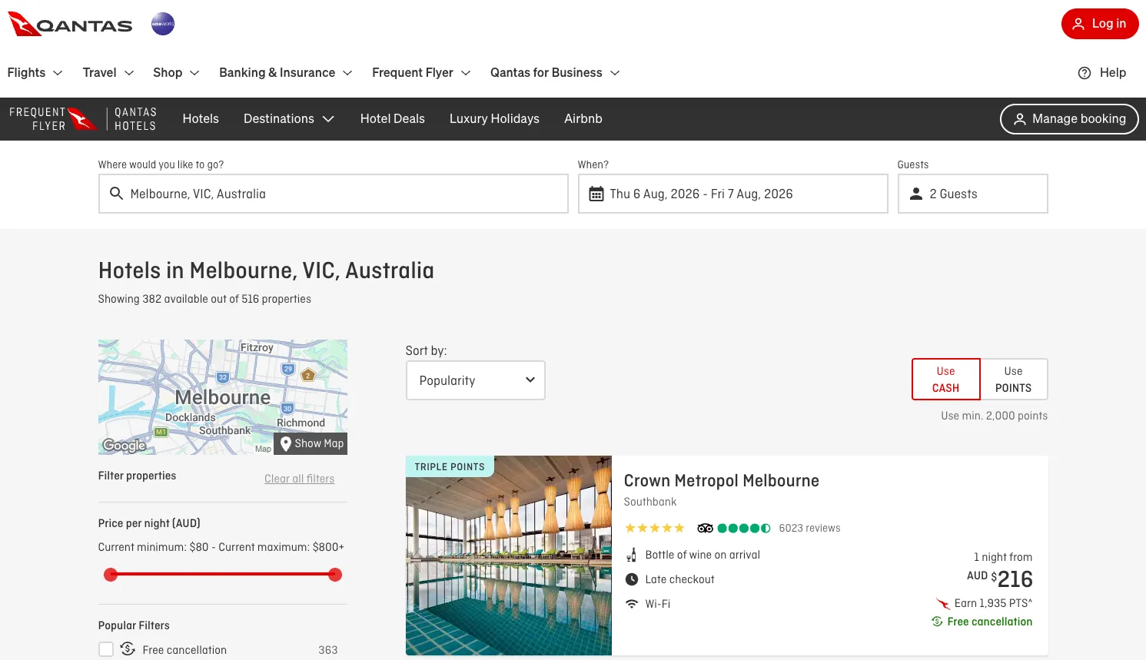Open the Airbnb tab
Viewport: 1146px width, 660px height.
point(583,119)
